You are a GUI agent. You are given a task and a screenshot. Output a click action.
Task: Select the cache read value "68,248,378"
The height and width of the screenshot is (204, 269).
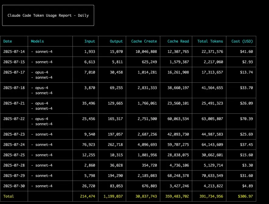[x=178, y=176]
